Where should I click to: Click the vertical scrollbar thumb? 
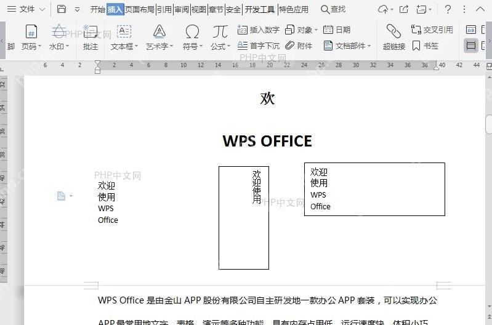coord(488,124)
